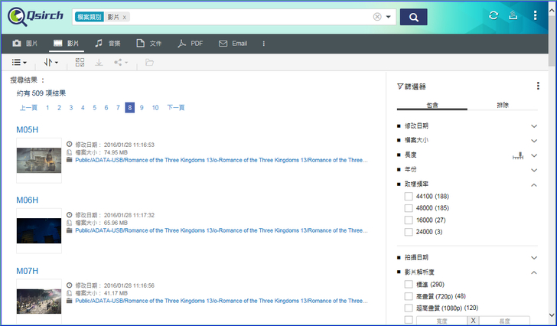
Task: Click the magnifier search button
Action: pos(413,17)
